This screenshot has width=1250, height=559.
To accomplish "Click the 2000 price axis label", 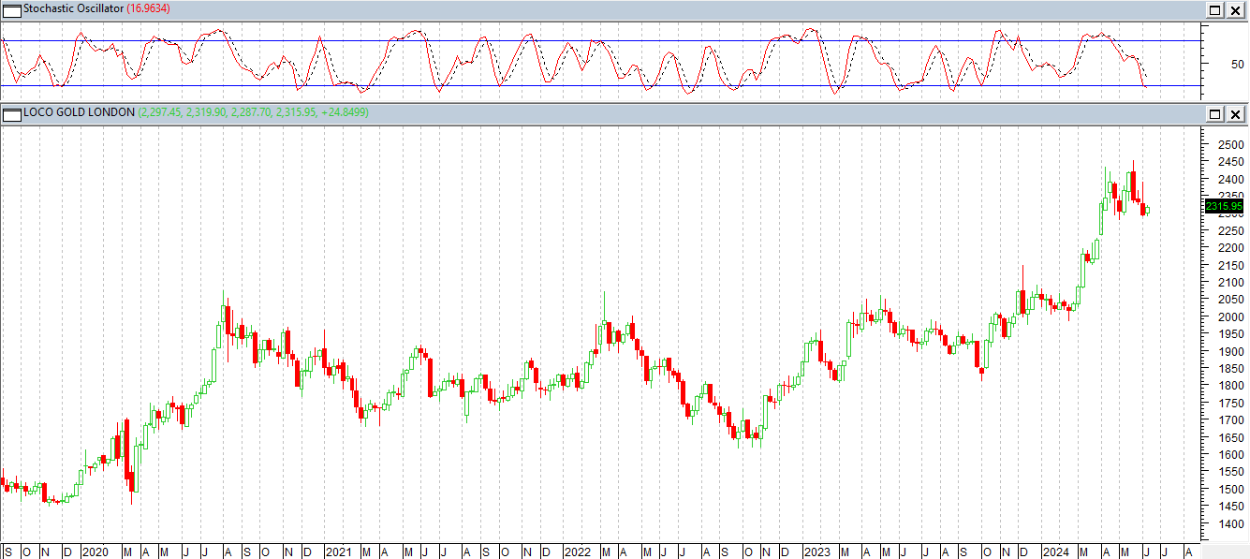I will pos(1231,316).
